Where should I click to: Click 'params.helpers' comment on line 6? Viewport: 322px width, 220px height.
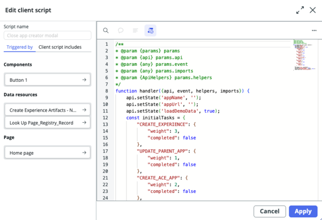[193, 78]
